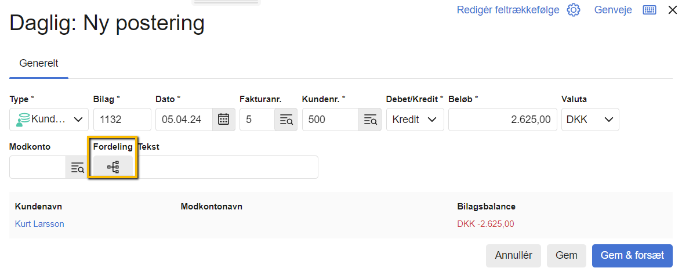
Task: Open the Debet/Kredit dropdown
Action: [415, 120]
